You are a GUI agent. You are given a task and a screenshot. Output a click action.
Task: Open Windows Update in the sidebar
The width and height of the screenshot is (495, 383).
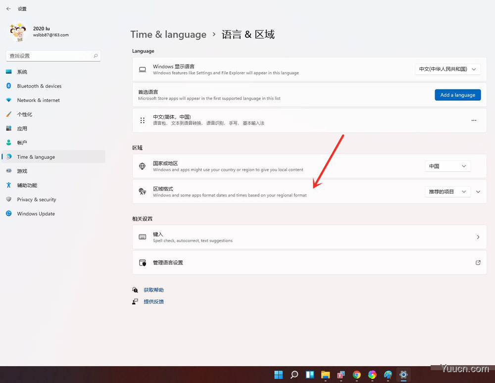click(x=53, y=214)
